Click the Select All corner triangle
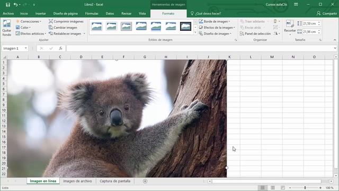339x191 pixels. [4, 57]
